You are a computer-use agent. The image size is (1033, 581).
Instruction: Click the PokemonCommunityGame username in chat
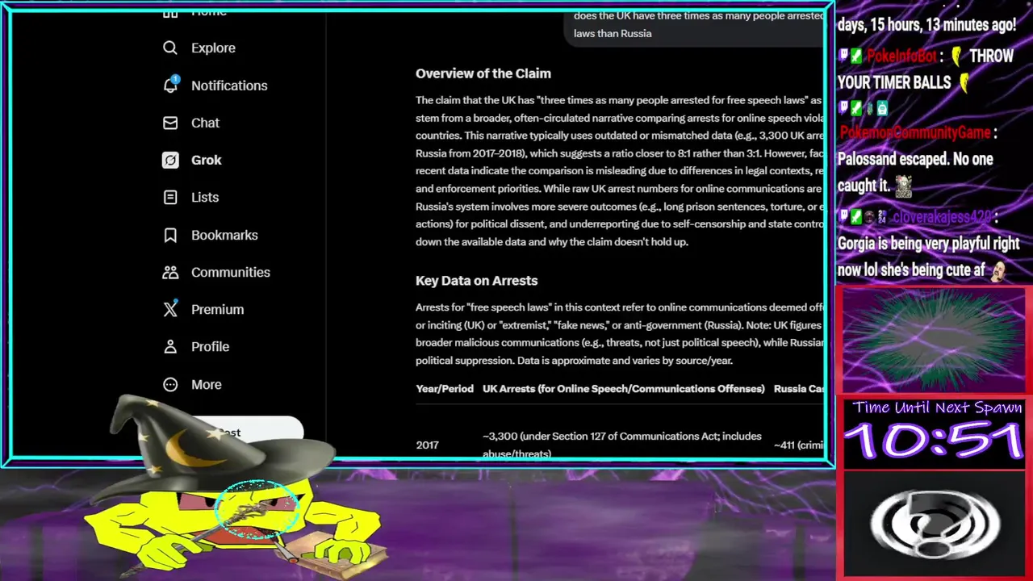pos(915,133)
